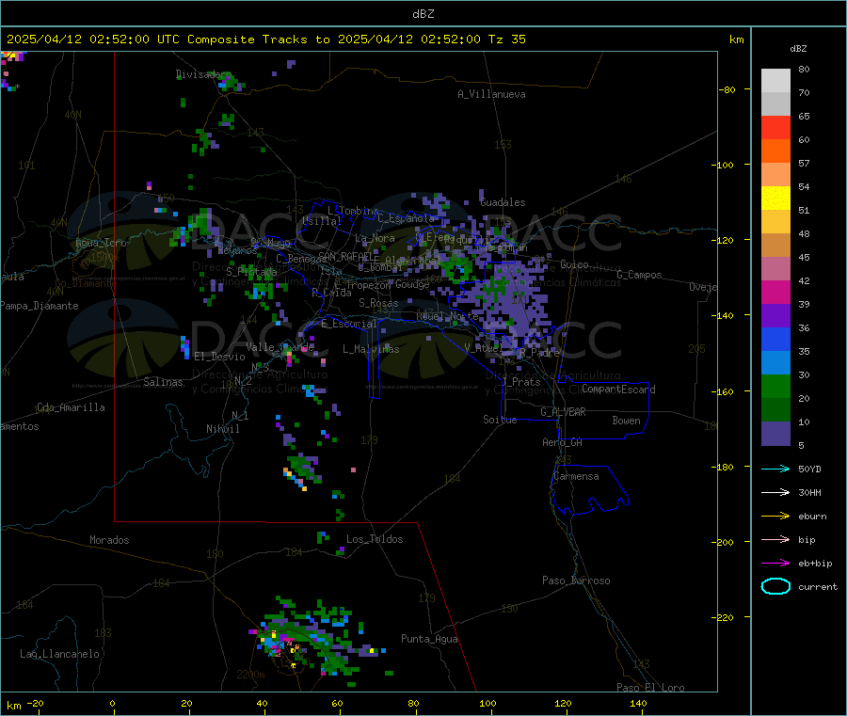Click the Punta_Agua map label
This screenshot has height=716, width=847.
coord(429,639)
